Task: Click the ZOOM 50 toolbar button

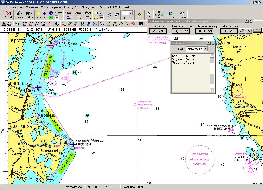Action: tap(37, 24)
